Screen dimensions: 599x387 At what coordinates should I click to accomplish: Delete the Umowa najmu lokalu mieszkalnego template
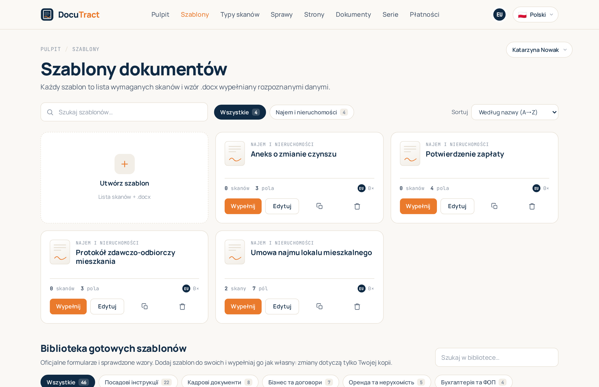(357, 306)
